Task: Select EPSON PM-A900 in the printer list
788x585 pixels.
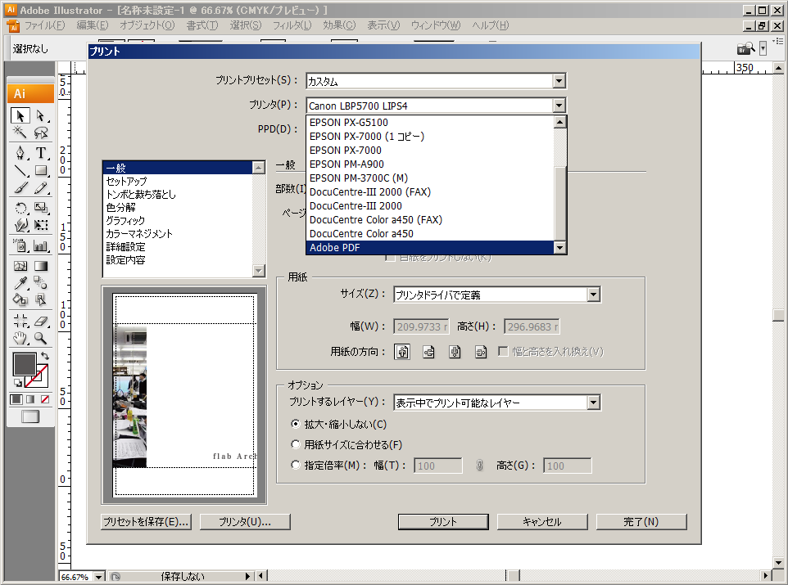Action: click(x=430, y=164)
